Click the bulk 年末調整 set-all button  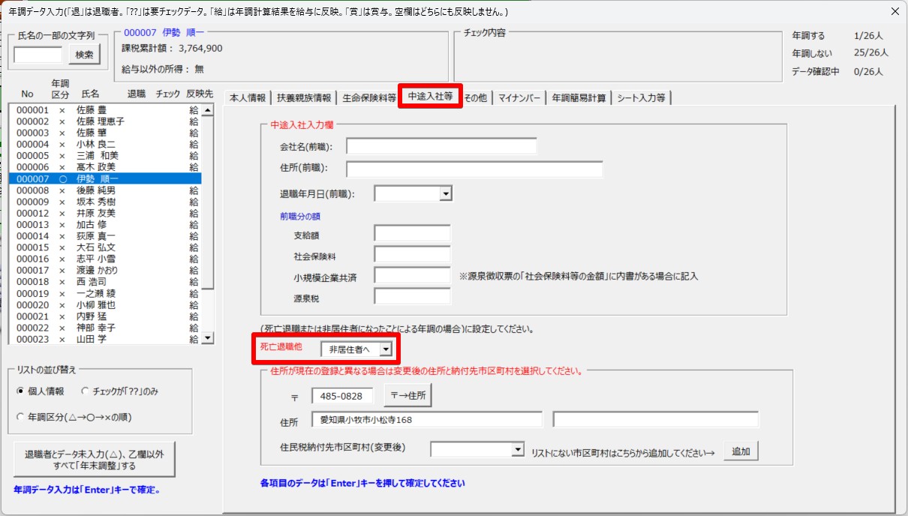click(x=95, y=460)
